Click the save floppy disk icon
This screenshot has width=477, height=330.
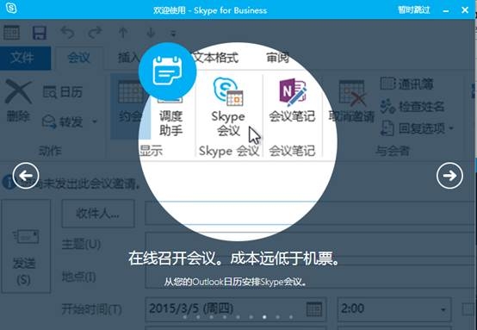[x=40, y=32]
